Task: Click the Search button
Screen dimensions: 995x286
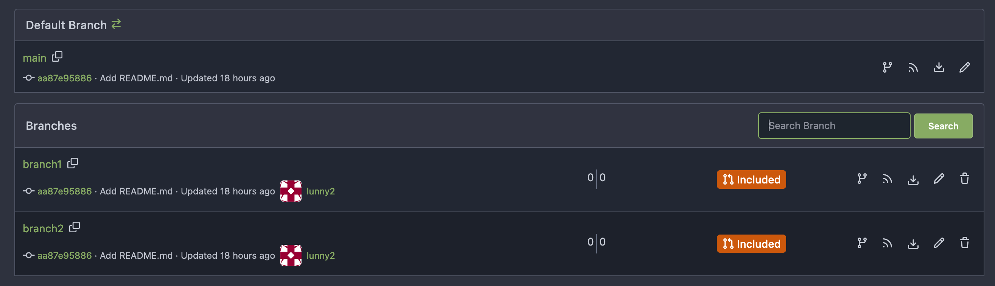Action: [x=943, y=126]
